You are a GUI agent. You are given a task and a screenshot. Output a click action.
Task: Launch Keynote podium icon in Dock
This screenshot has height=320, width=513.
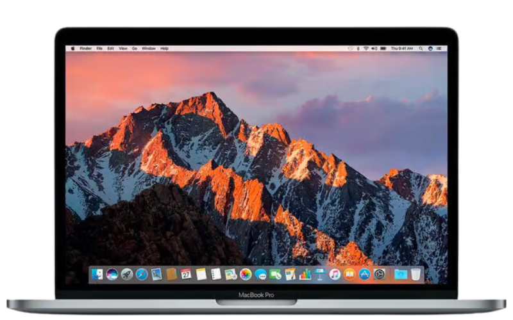tap(319, 275)
